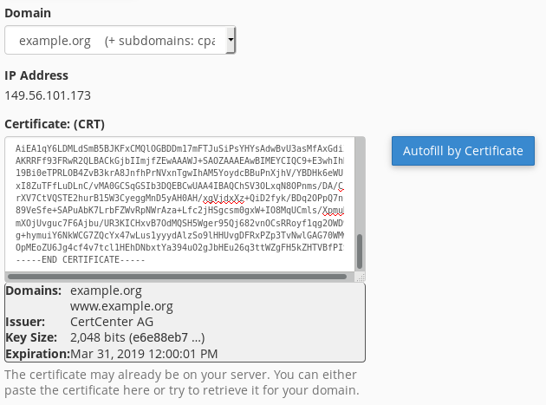Click the CertCenter AG issuer value
The image size is (546, 405).
[x=112, y=322]
